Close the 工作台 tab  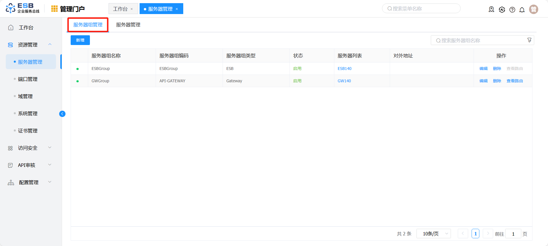click(132, 9)
